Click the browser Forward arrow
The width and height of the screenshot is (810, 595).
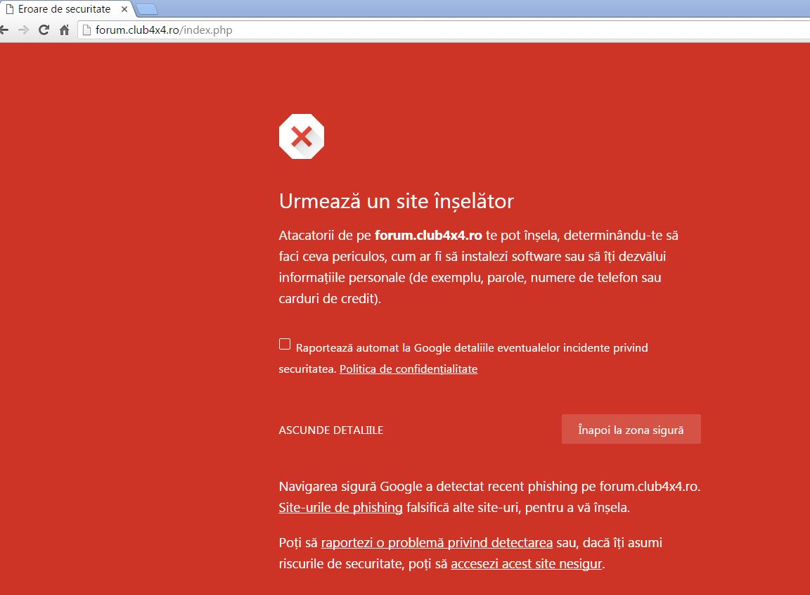click(23, 30)
